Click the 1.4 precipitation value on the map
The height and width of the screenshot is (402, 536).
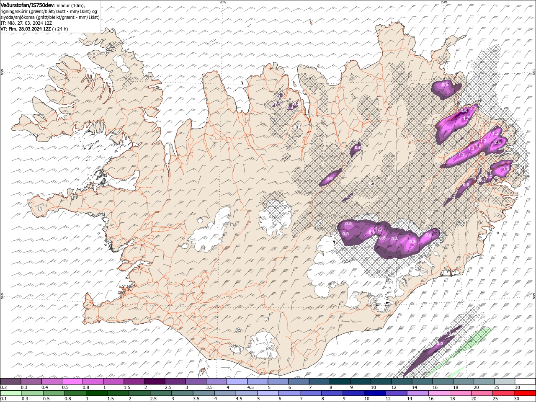pos(474,108)
